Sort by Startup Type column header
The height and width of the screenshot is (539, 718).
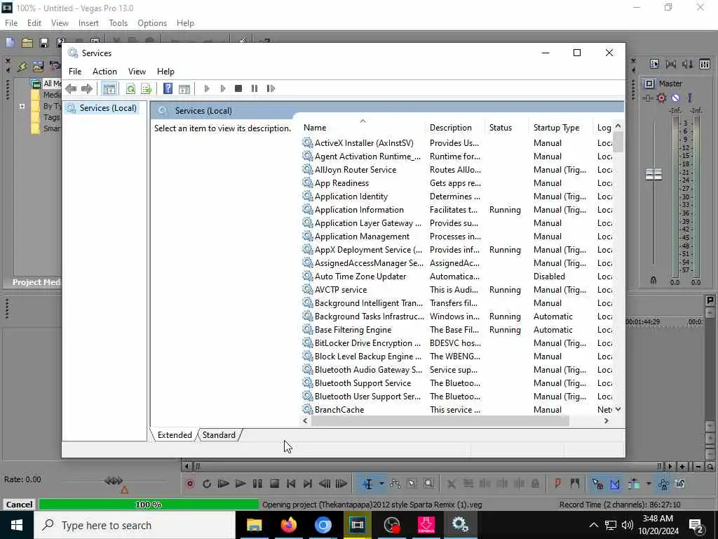point(556,128)
